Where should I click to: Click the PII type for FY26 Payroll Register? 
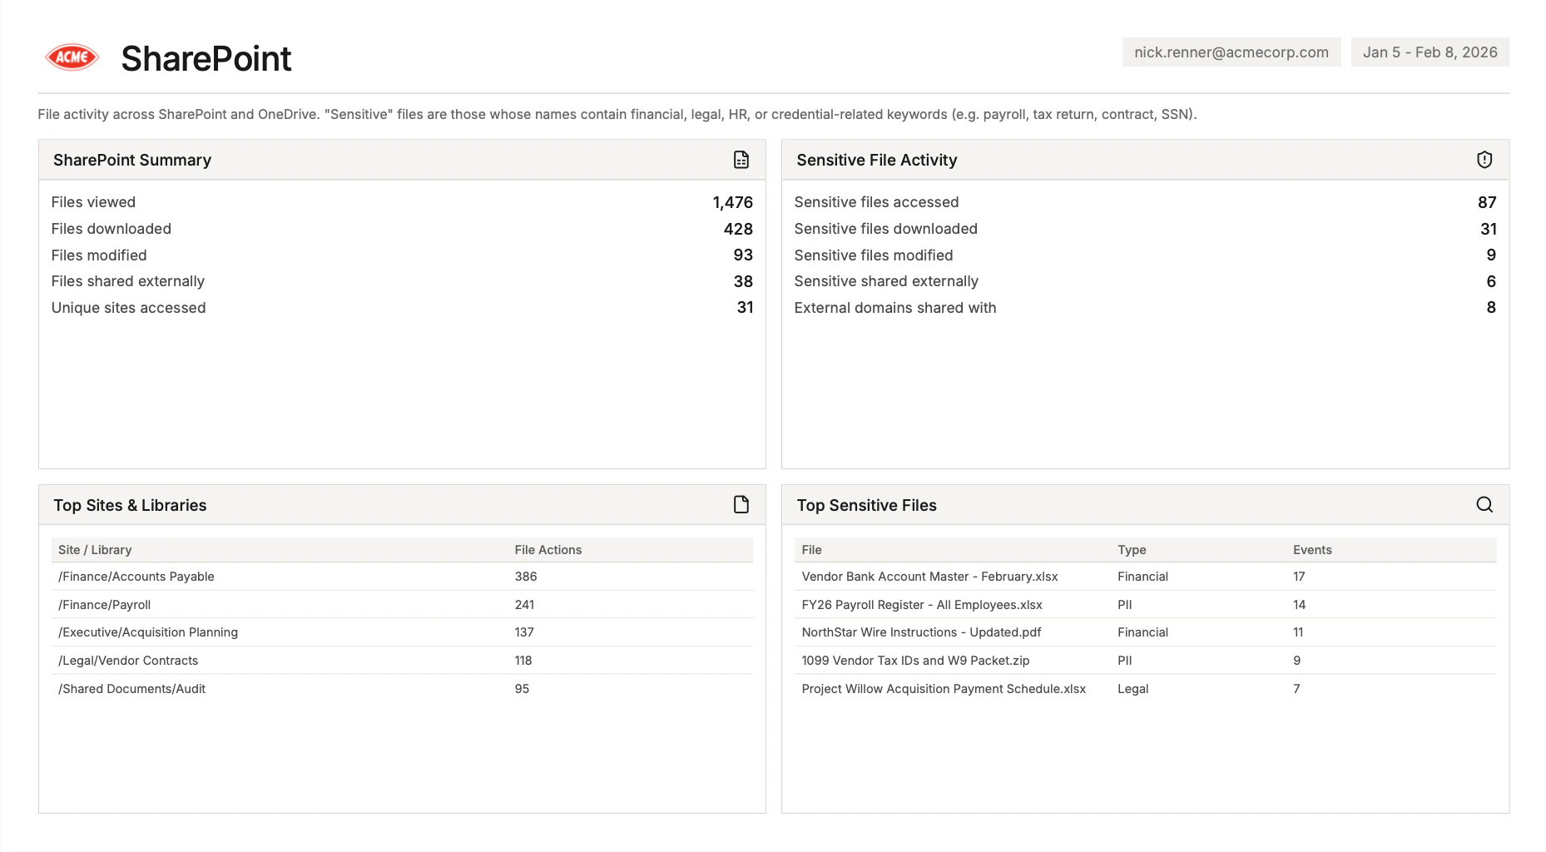(x=1124, y=605)
